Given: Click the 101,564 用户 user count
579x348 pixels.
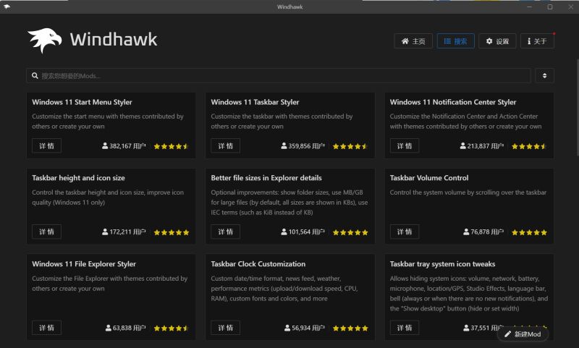Looking at the screenshot, I should click(303, 232).
